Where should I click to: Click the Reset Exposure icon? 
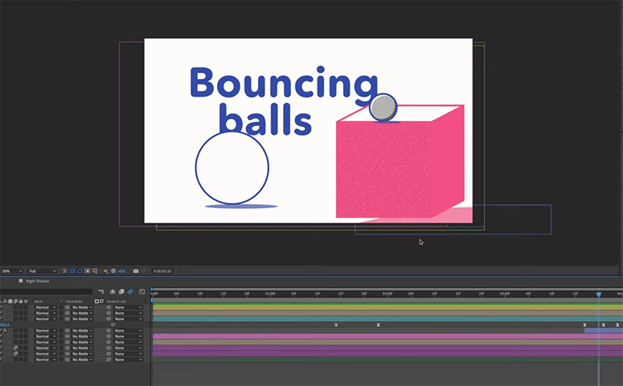coord(113,271)
